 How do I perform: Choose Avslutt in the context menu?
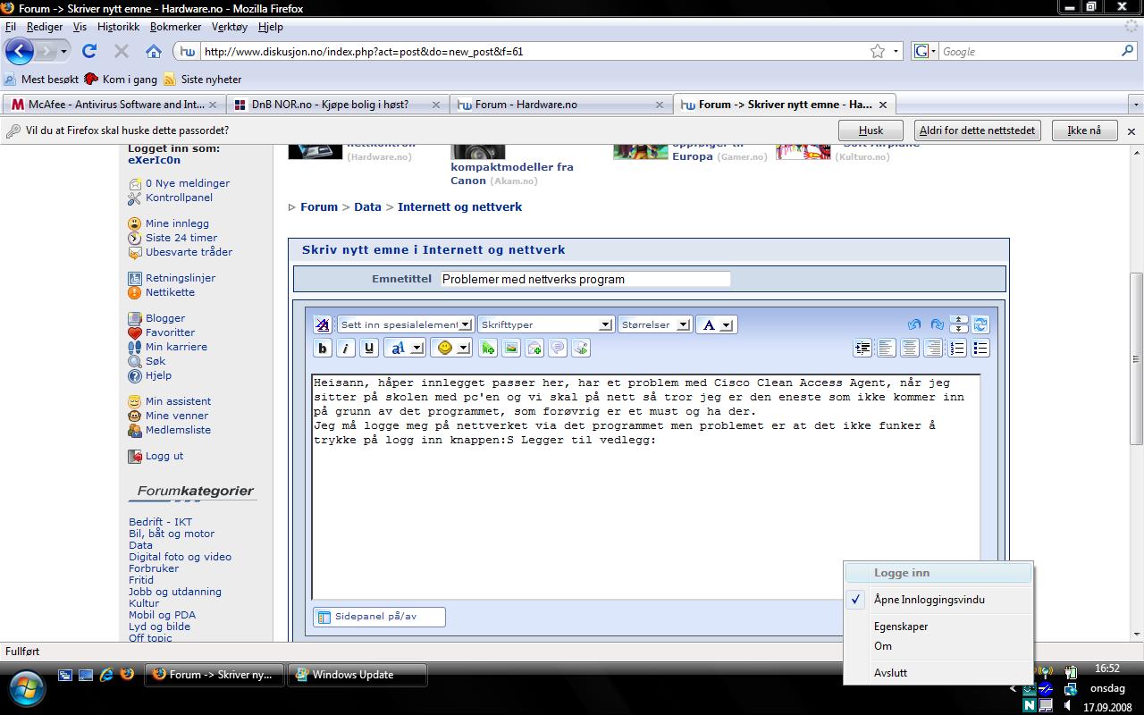point(890,673)
